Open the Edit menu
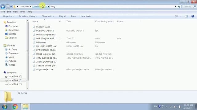 point(9,12)
